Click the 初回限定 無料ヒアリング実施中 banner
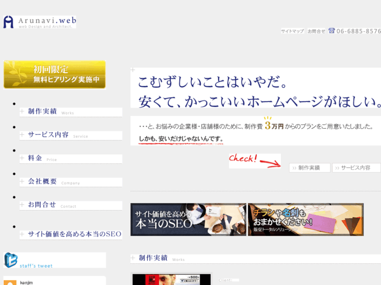Image resolution: width=381 pixels, height=285 pixels. point(55,75)
